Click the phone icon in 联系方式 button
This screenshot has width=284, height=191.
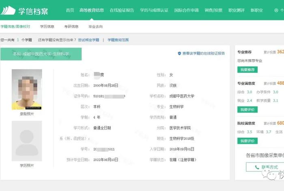point(257,167)
